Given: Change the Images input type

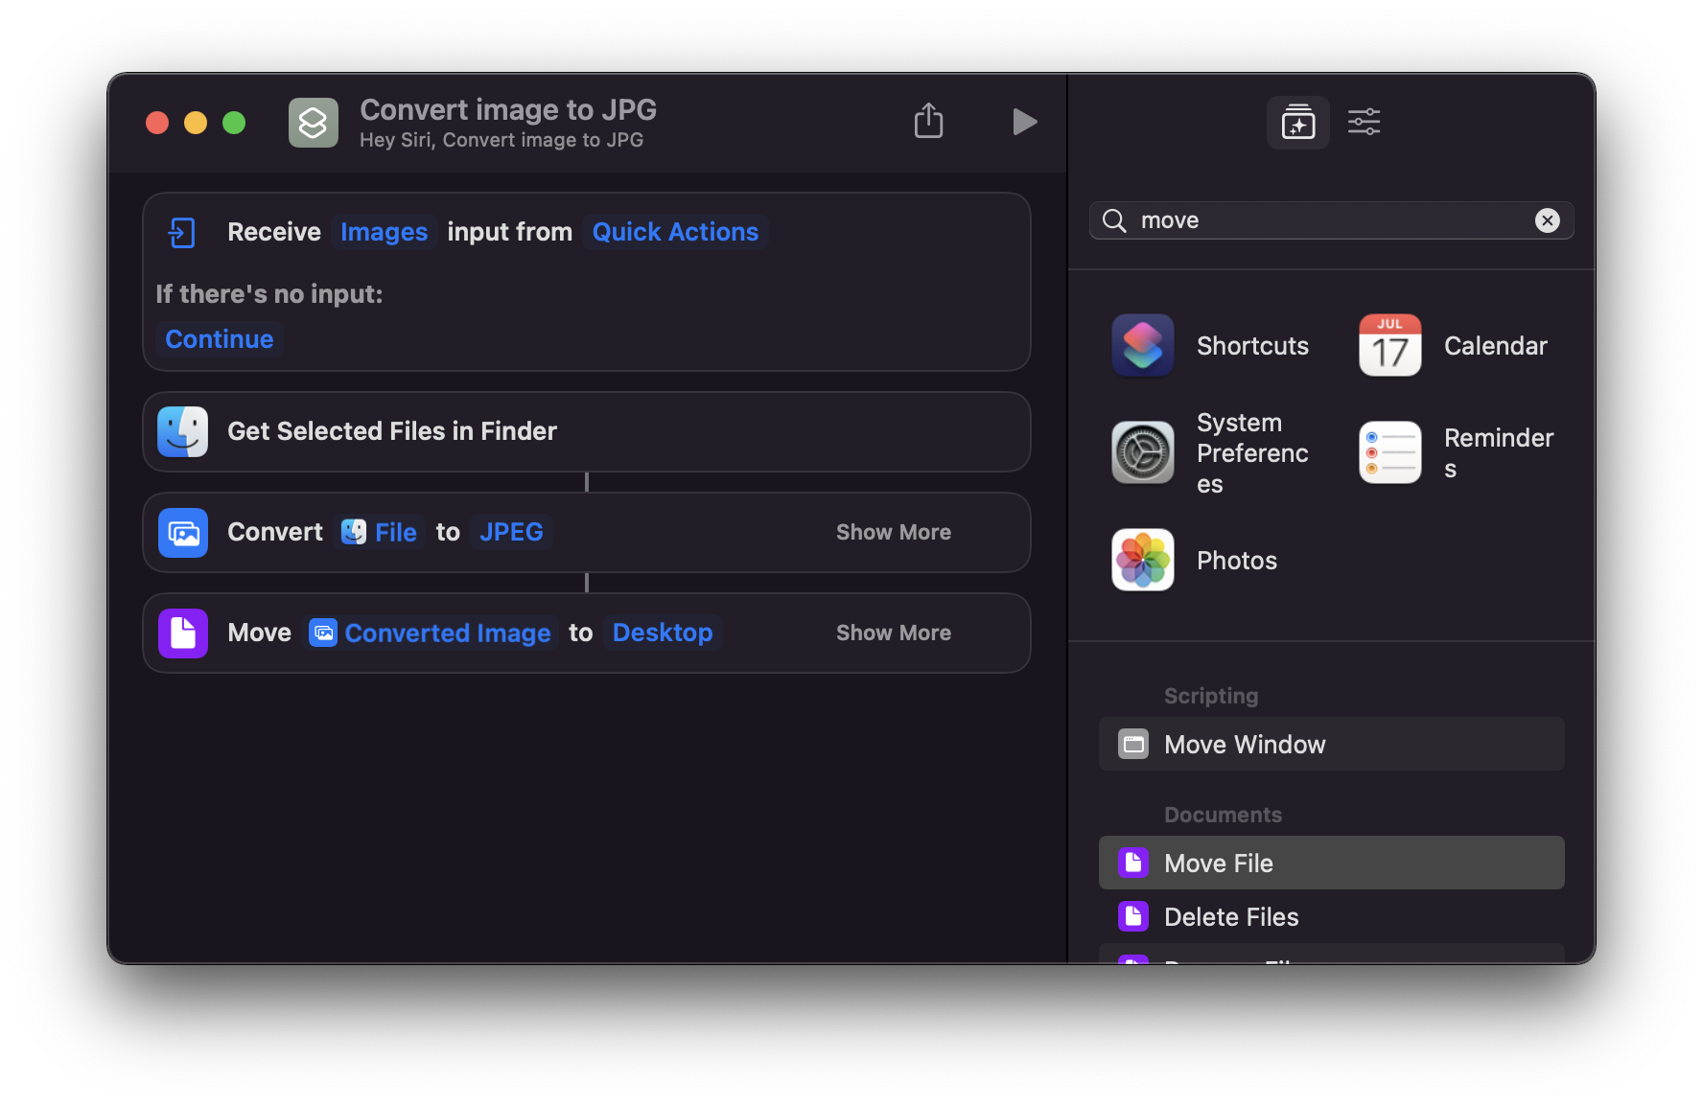Looking at the screenshot, I should click(384, 232).
